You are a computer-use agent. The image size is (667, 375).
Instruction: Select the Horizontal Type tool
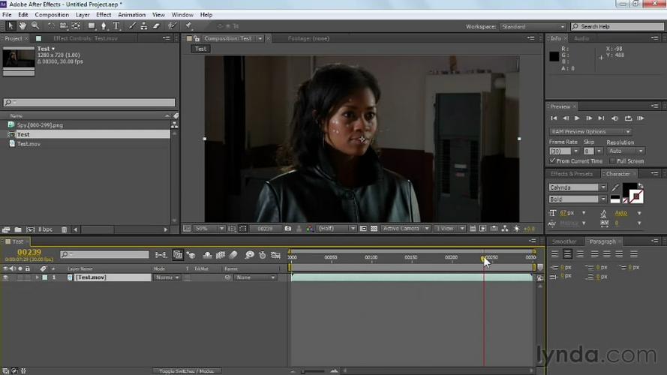[116, 26]
